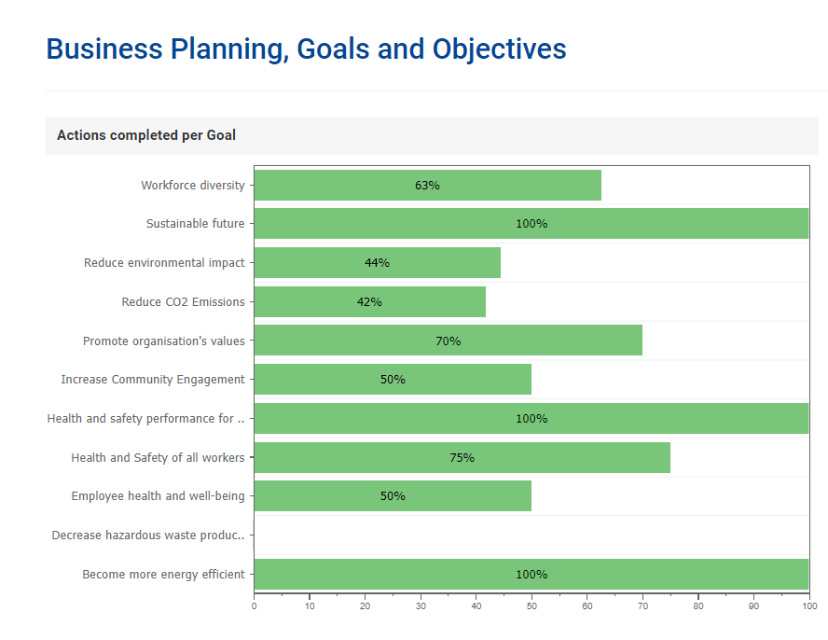Click the 'Become more energy efficient' label

pyautogui.click(x=163, y=574)
